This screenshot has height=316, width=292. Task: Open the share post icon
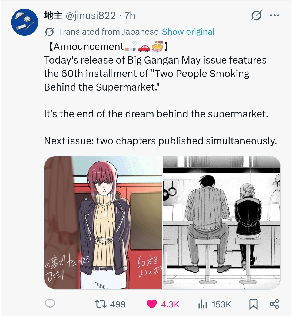[x=274, y=304]
